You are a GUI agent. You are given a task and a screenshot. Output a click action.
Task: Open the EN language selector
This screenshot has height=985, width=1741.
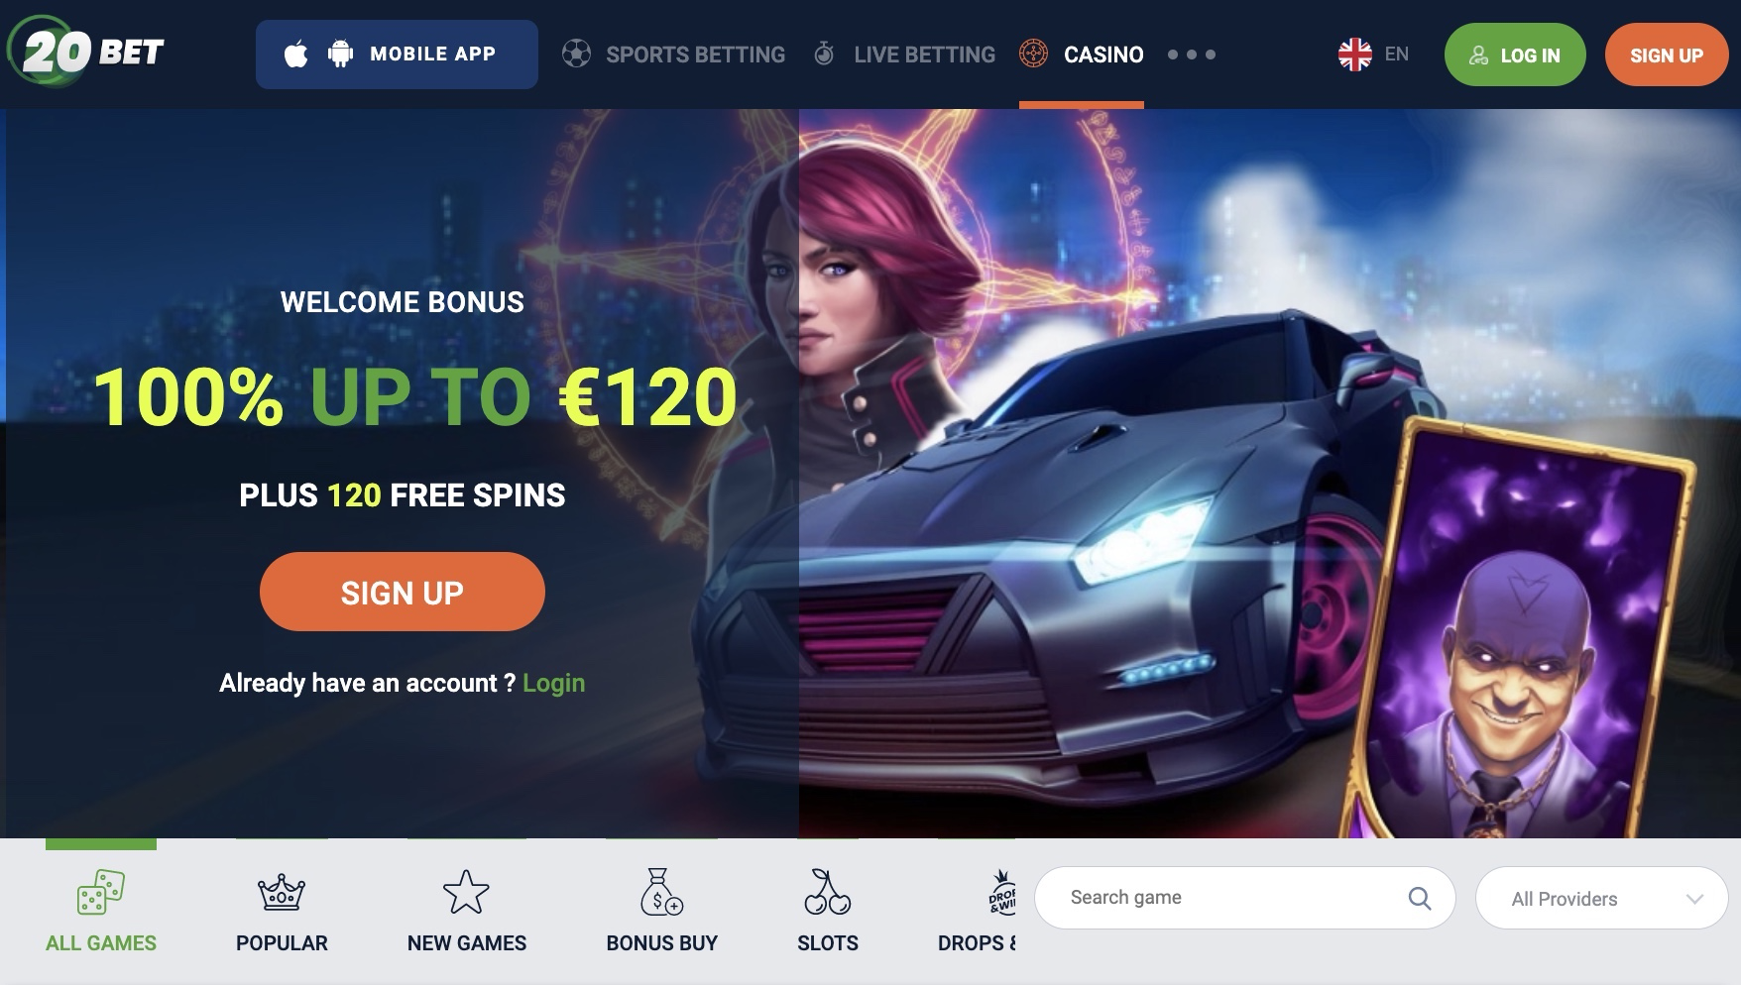pos(1396,55)
